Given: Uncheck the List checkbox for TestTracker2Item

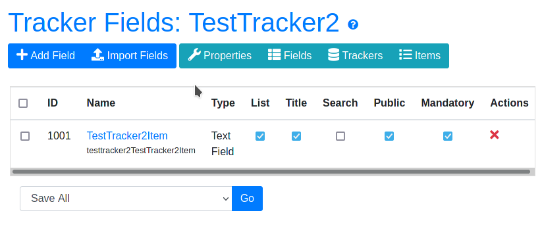Looking at the screenshot, I should click(260, 136).
